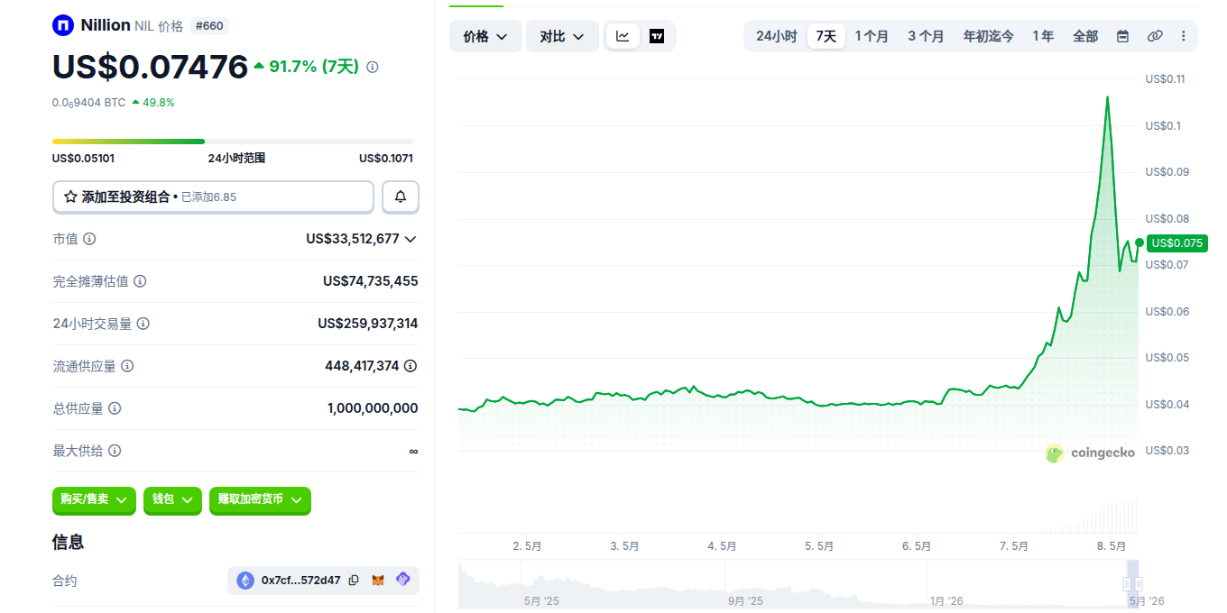Click the price alert bell icon
The image size is (1227, 613).
(x=401, y=197)
